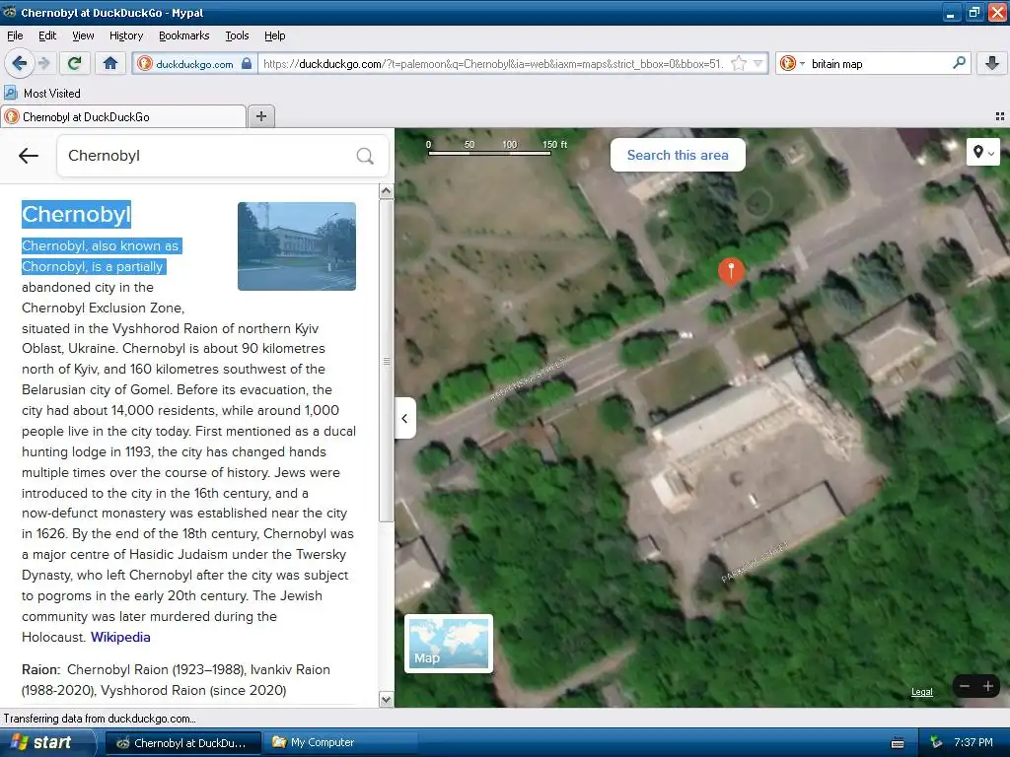Viewport: 1010px width, 757px height.
Task: Zoom in the map with plus button
Action: click(x=988, y=686)
